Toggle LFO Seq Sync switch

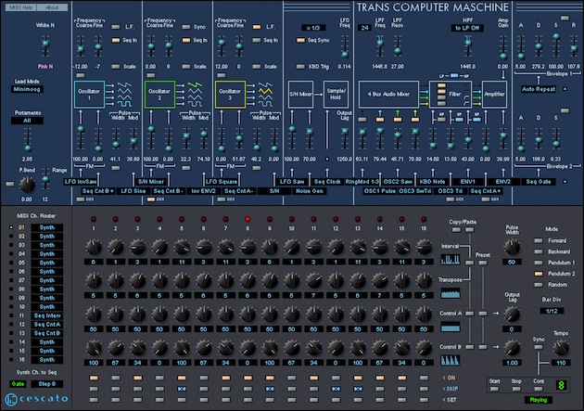(x=300, y=40)
